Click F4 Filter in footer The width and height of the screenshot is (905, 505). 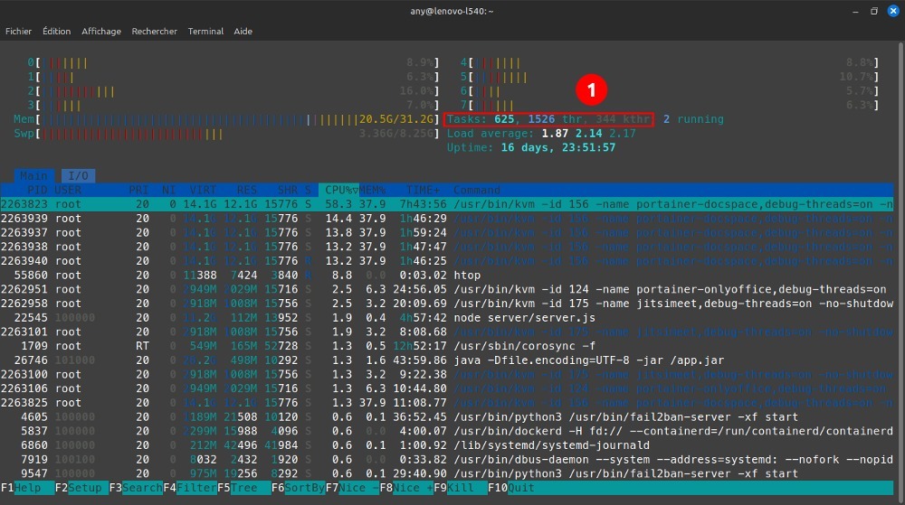click(190, 488)
